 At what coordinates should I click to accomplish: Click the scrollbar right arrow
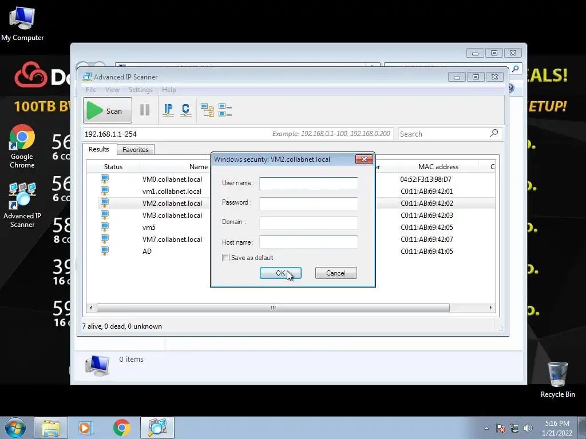coord(490,308)
